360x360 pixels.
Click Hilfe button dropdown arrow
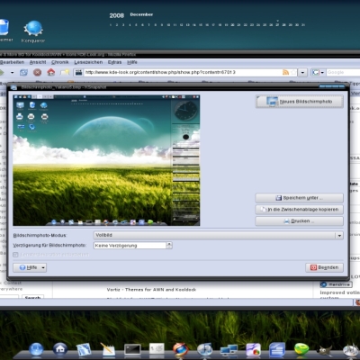coord(43,267)
